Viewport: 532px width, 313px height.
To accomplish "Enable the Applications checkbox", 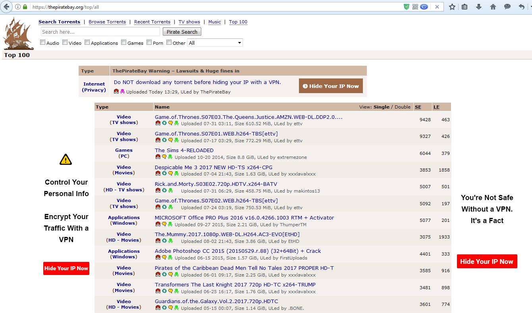I will [87, 42].
